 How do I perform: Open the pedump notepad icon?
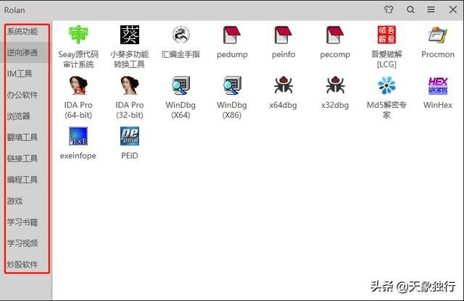pyautogui.click(x=232, y=35)
